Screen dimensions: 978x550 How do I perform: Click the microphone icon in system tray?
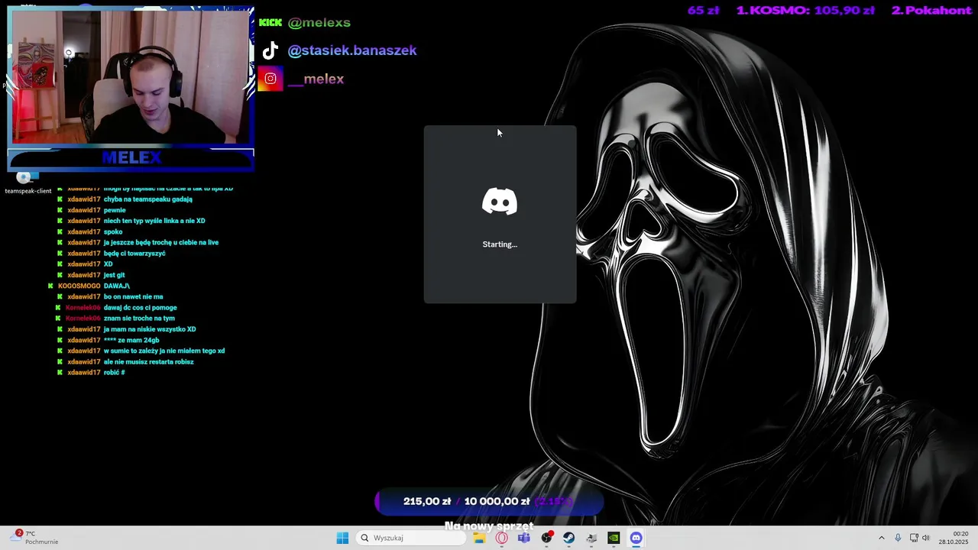click(898, 538)
